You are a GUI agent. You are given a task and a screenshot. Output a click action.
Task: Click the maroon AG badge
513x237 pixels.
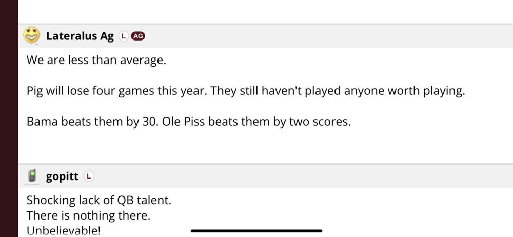point(137,36)
